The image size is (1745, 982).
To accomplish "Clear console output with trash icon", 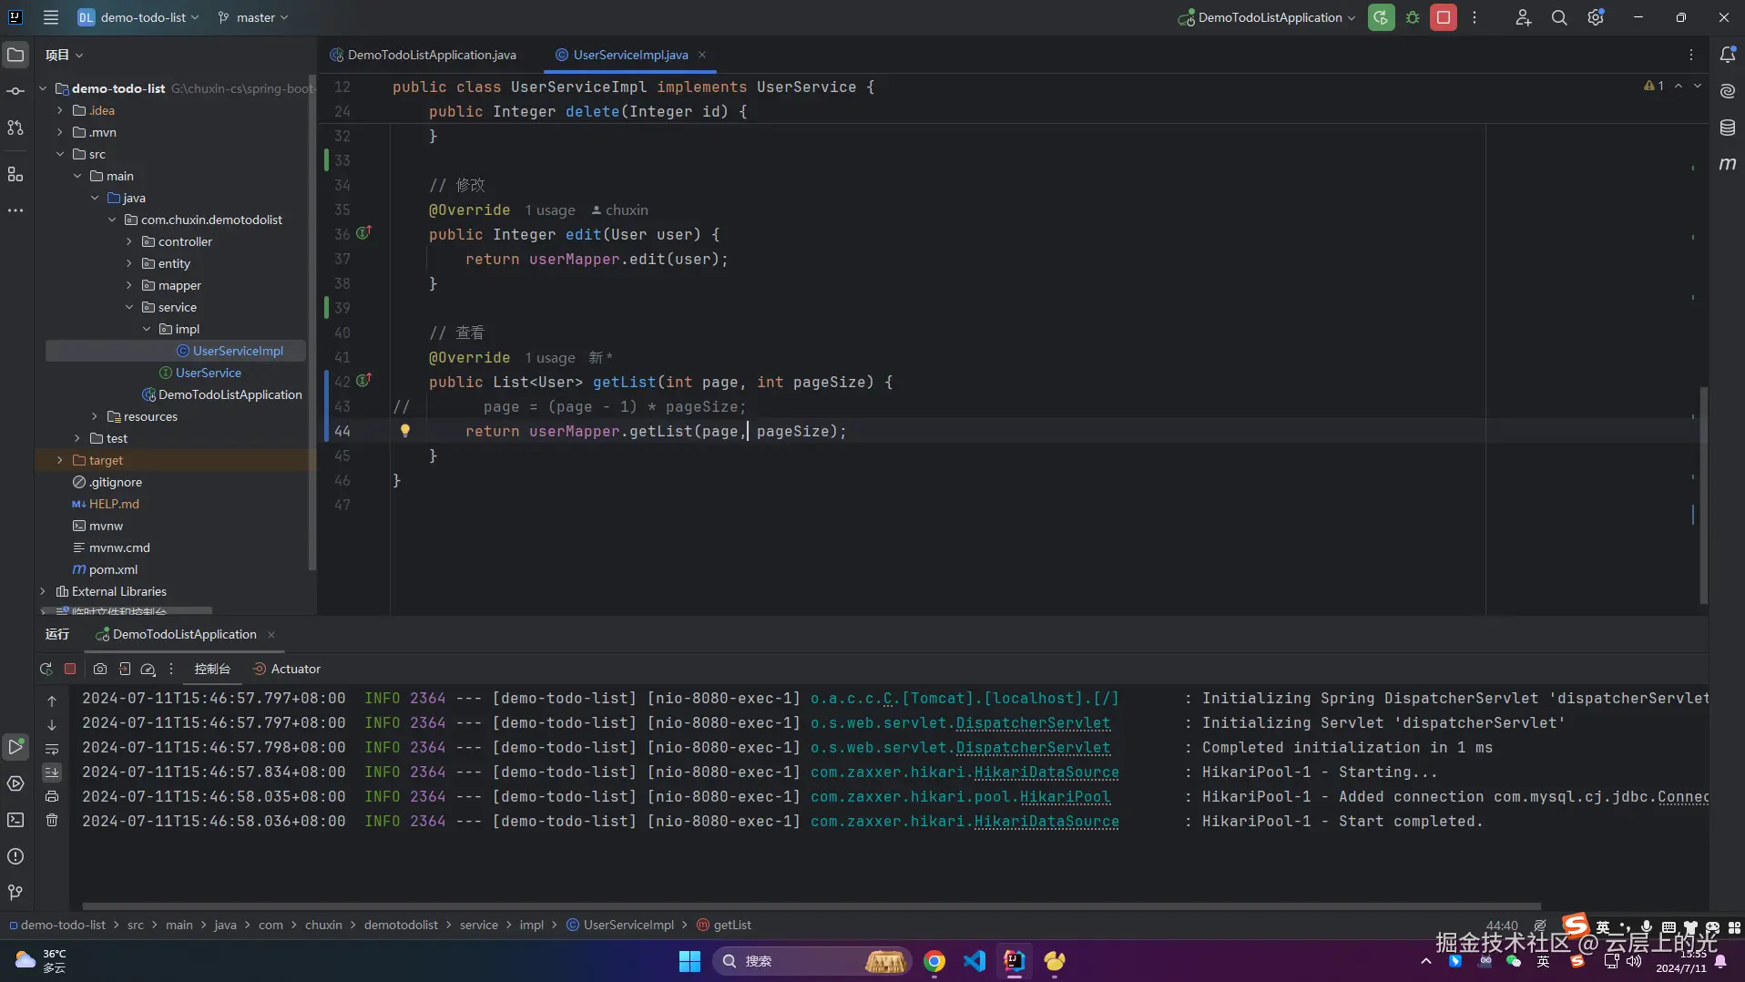I will (x=52, y=821).
